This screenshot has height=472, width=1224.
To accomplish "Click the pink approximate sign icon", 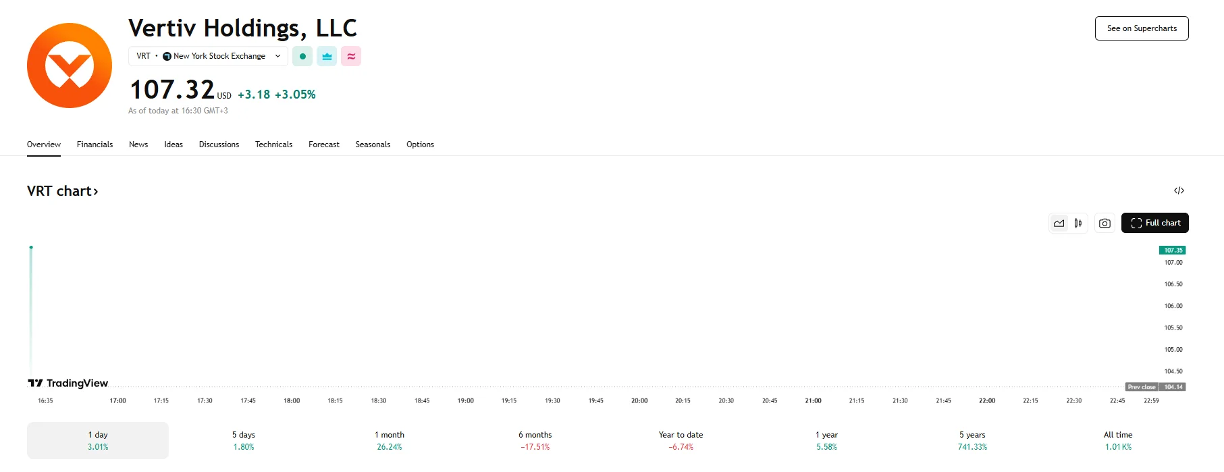I will pyautogui.click(x=351, y=56).
